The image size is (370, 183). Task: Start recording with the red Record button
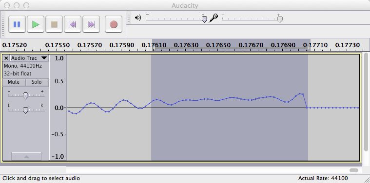tap(114, 24)
